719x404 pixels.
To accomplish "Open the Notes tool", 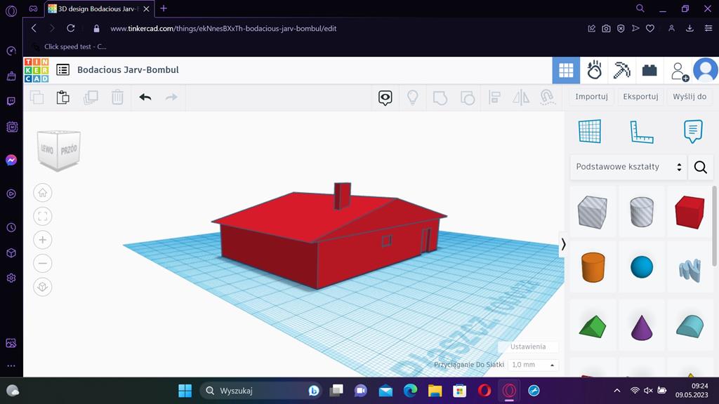I will click(692, 131).
